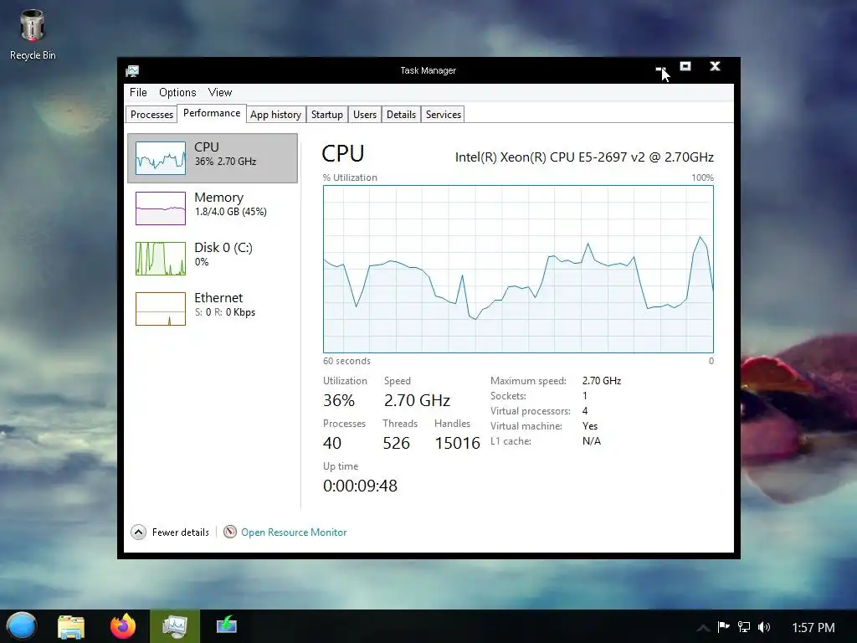857x643 pixels.
Task: Open the network tray icon
Action: [x=744, y=626]
